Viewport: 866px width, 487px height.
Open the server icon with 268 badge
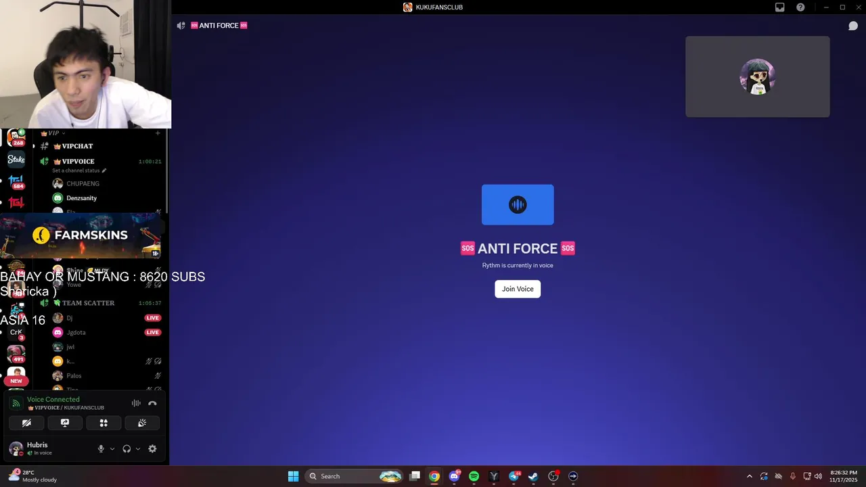pos(16,137)
